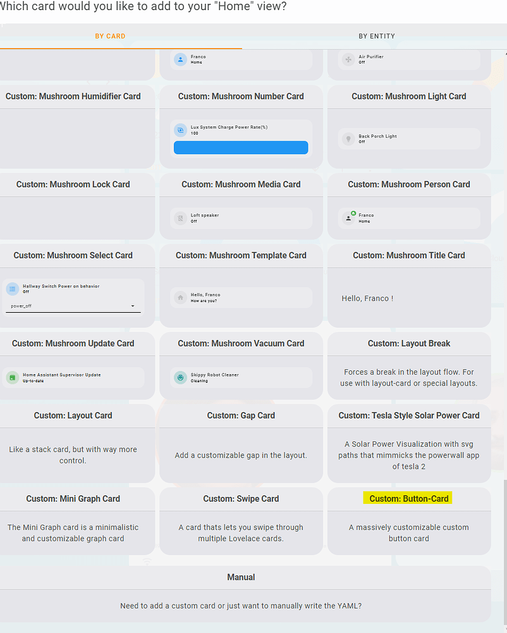This screenshot has width=507, height=633.
Task: Click Franco's avatar on Mushroom Person Card
Action: [349, 218]
